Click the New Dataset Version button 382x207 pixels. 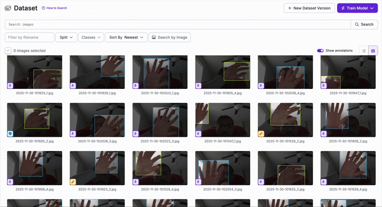click(x=309, y=8)
